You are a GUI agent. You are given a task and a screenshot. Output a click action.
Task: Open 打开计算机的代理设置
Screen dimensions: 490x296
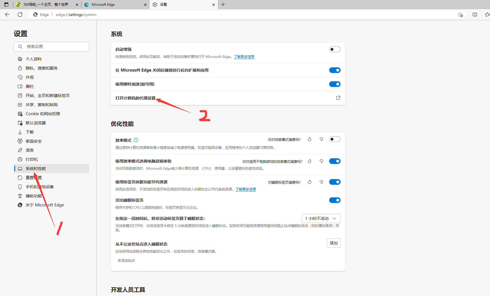pyautogui.click(x=228, y=98)
